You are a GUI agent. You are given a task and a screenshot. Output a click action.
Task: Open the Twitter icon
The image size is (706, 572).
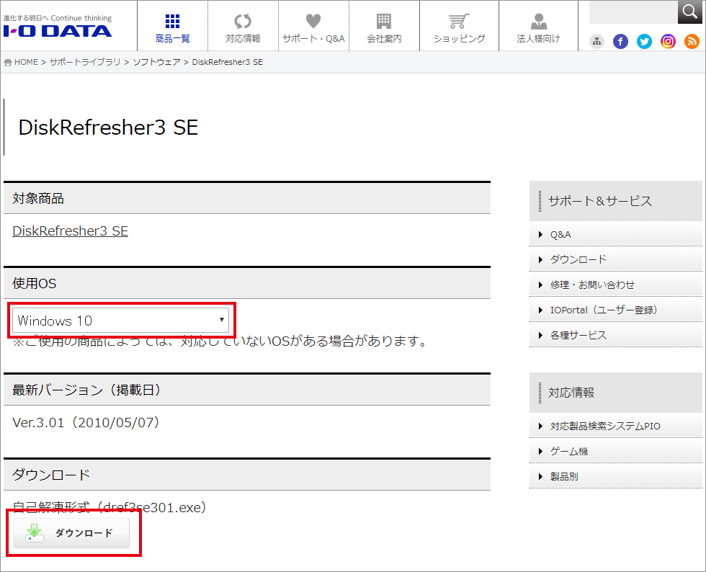coord(644,42)
